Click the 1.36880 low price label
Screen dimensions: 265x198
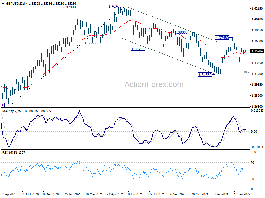point(91,43)
